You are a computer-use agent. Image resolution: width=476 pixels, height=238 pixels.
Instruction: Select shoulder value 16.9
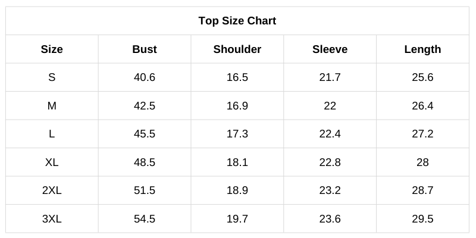[x=237, y=106]
